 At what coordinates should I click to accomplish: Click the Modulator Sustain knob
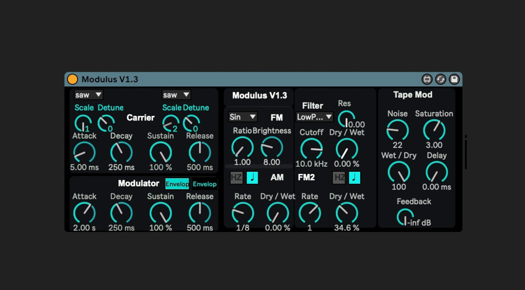pos(160,213)
